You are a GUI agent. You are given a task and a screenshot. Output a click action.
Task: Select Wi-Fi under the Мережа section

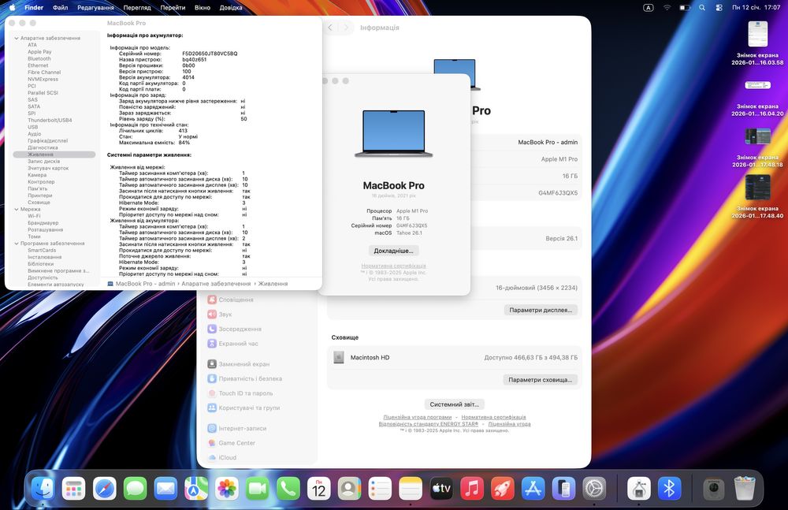(34, 216)
